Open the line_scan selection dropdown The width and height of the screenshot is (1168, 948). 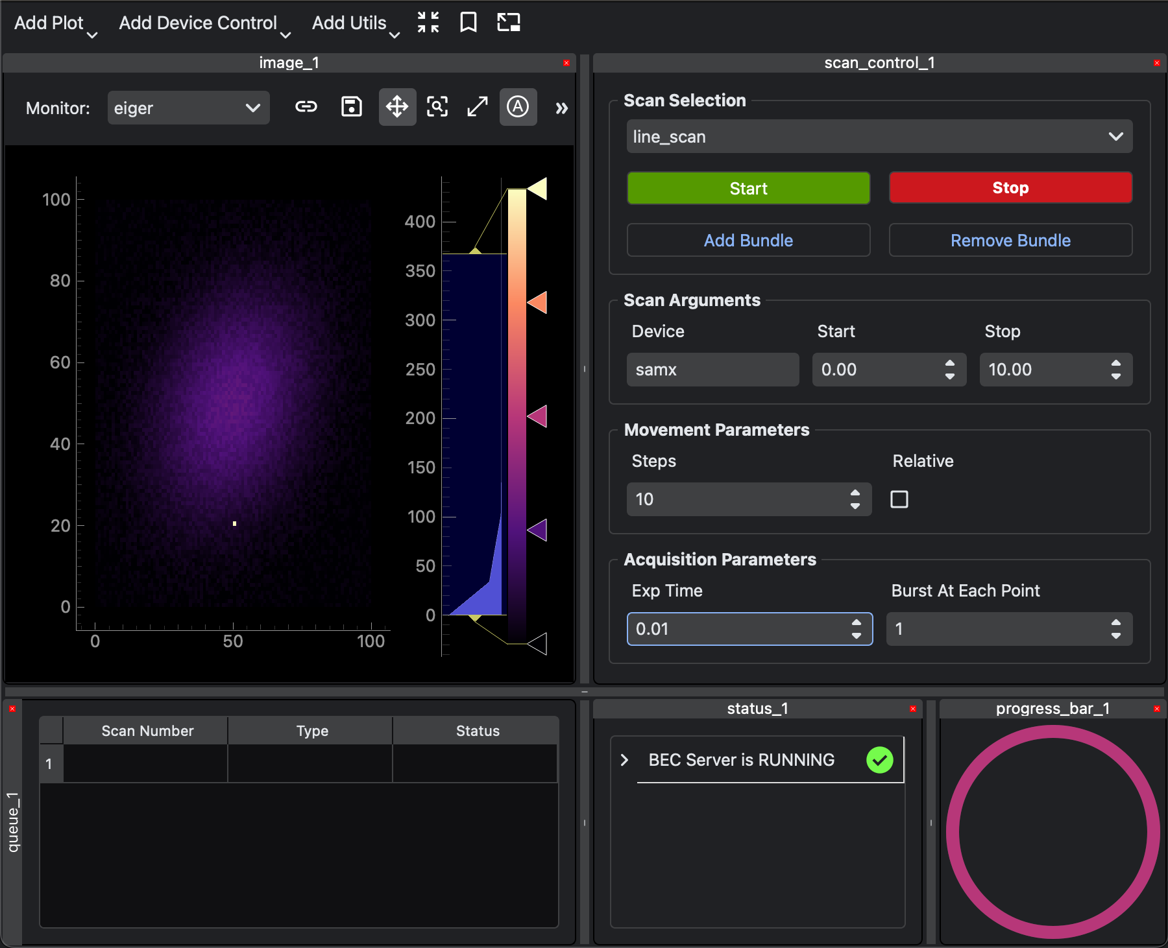pos(879,137)
